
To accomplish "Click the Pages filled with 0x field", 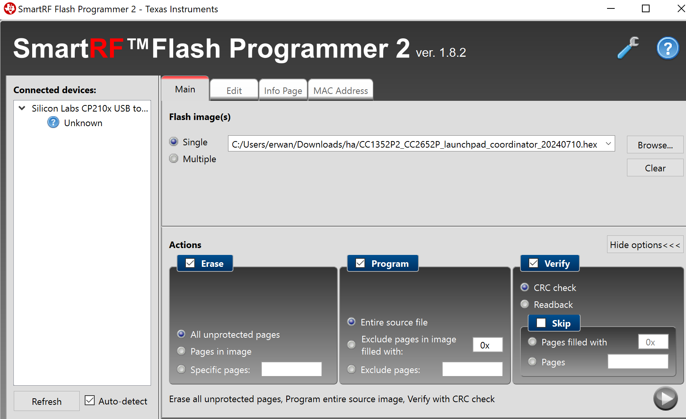I will (653, 342).
